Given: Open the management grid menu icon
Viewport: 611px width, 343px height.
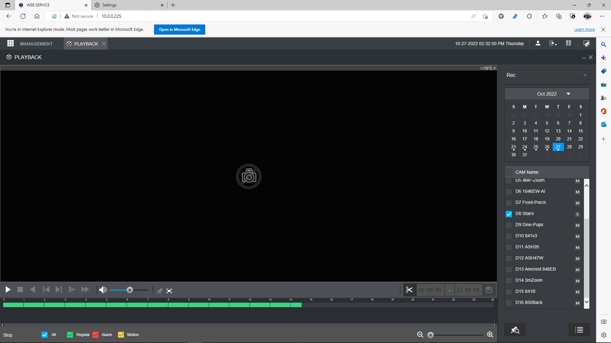Looking at the screenshot, I should (11, 43).
